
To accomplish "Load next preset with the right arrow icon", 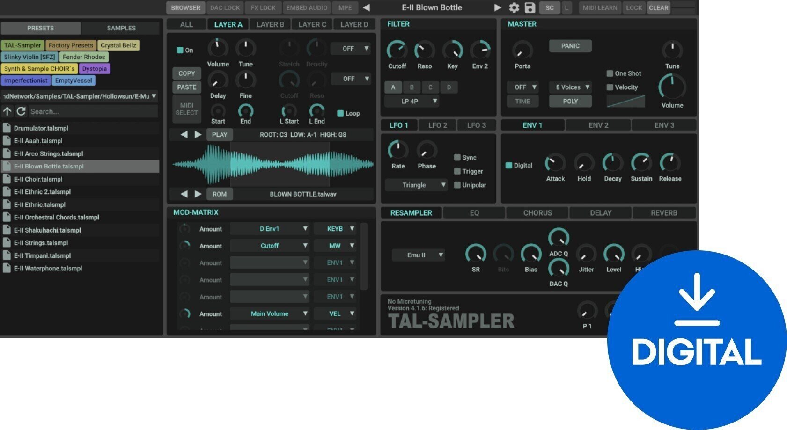I will pyautogui.click(x=497, y=7).
